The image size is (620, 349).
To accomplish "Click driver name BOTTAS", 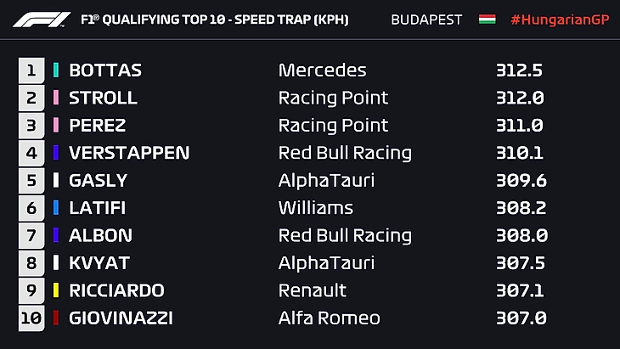I will (x=105, y=70).
